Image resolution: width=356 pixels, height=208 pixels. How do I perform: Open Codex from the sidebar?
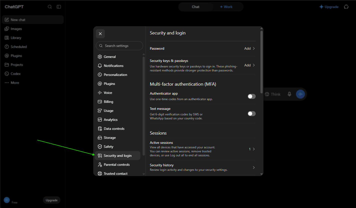(33, 74)
